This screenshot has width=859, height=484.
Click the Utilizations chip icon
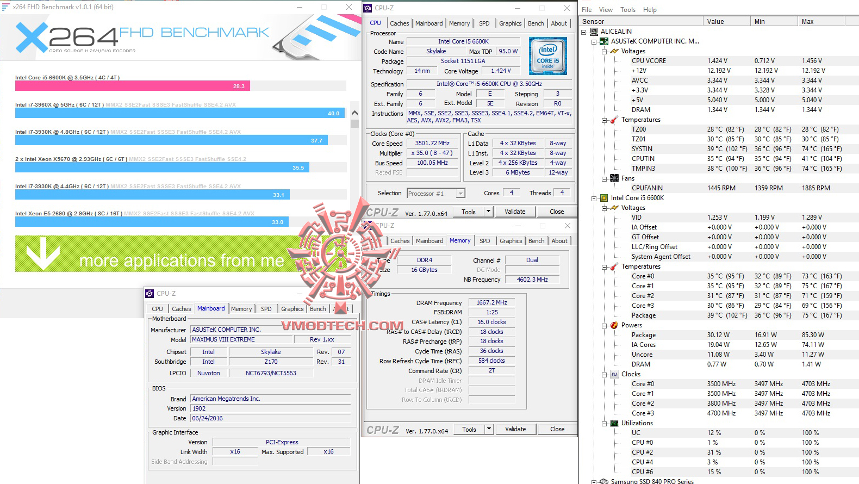point(614,423)
